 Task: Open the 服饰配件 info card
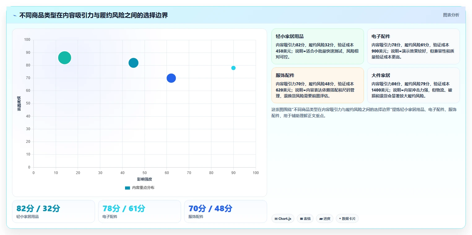(x=318, y=85)
